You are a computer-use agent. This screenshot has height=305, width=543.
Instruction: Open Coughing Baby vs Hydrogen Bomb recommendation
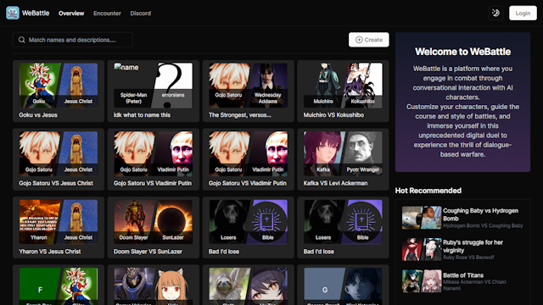[x=463, y=218]
